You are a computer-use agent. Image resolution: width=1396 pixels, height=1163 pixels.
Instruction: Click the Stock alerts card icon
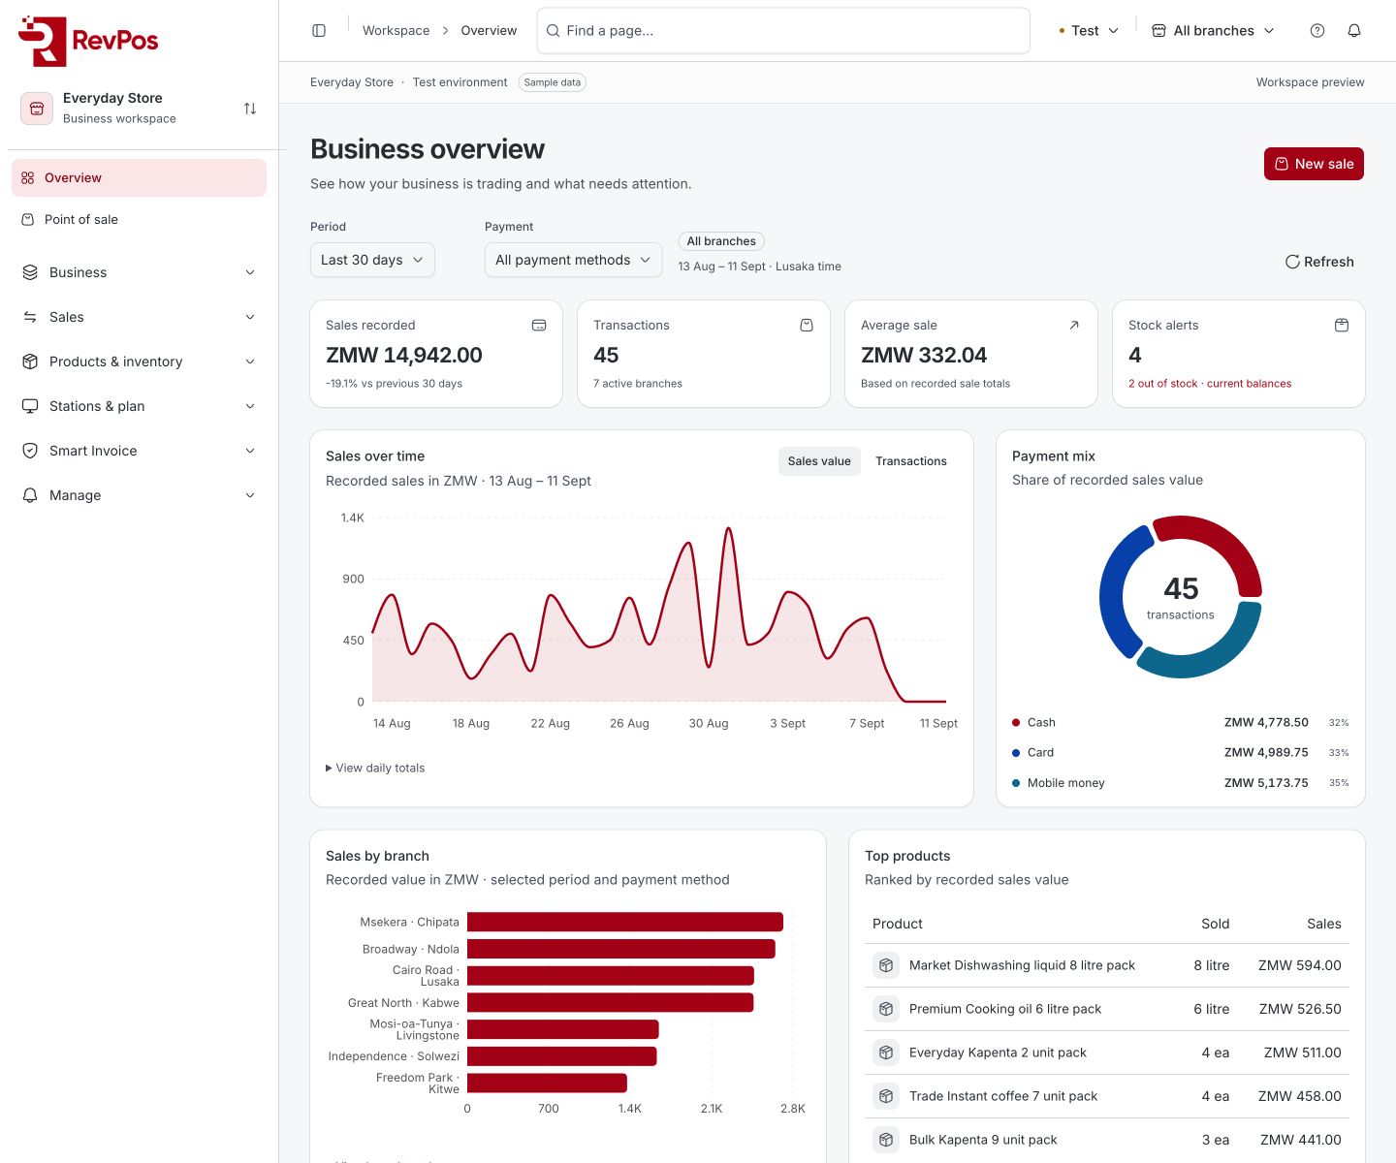pos(1342,326)
